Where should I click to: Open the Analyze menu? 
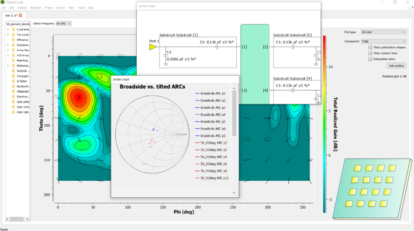22,8
